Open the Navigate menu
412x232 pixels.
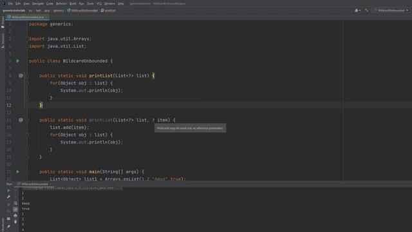[x=38, y=4]
